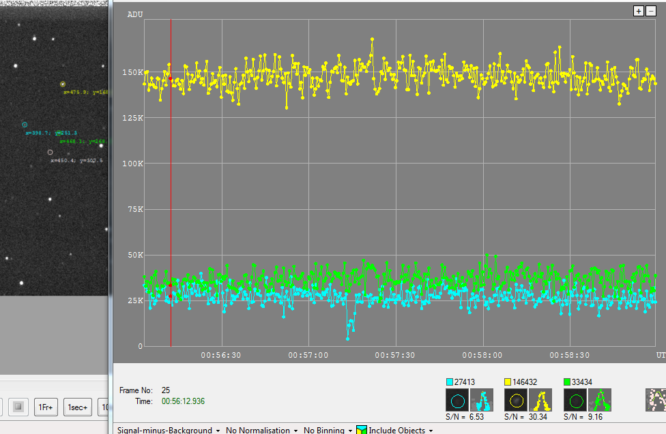Step forward one frame with 1Fr+

tap(46, 407)
